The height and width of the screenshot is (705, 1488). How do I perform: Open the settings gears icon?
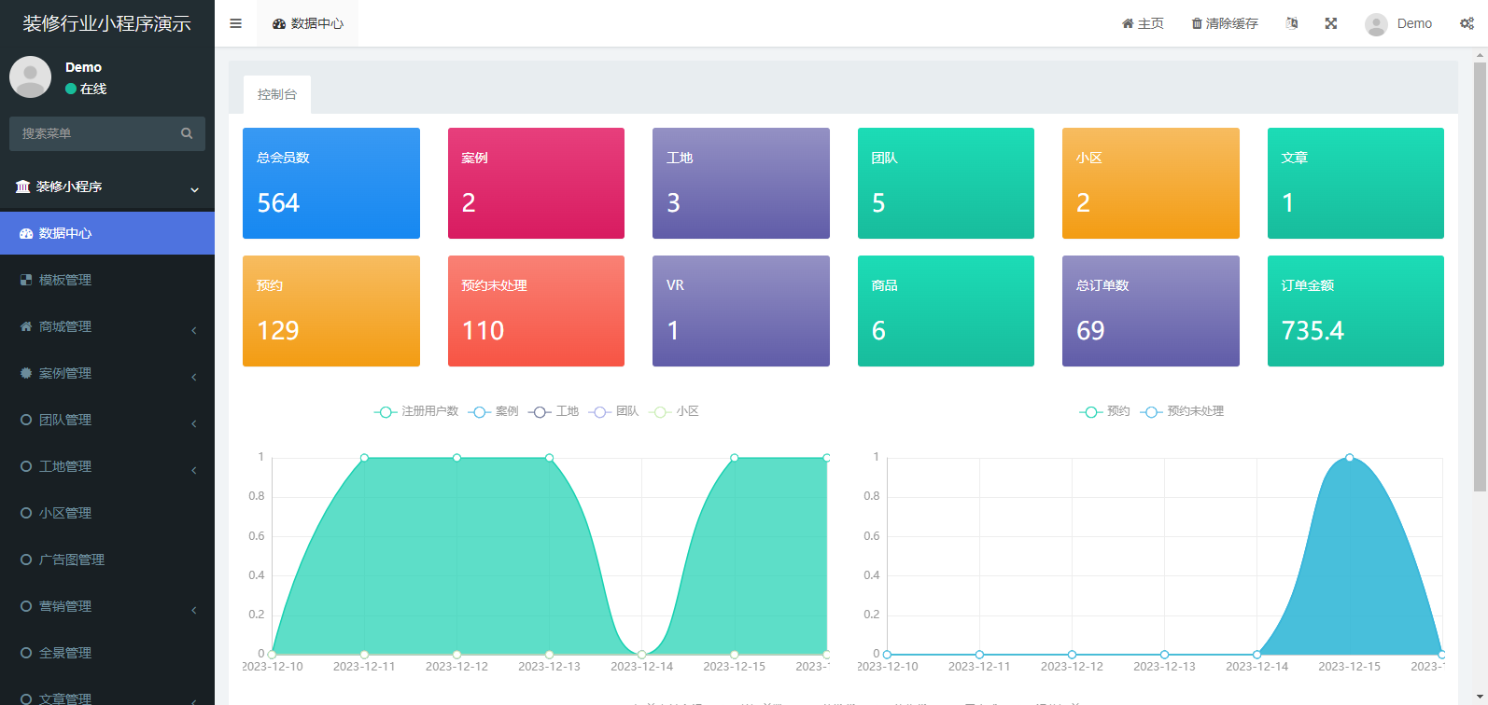(1467, 23)
